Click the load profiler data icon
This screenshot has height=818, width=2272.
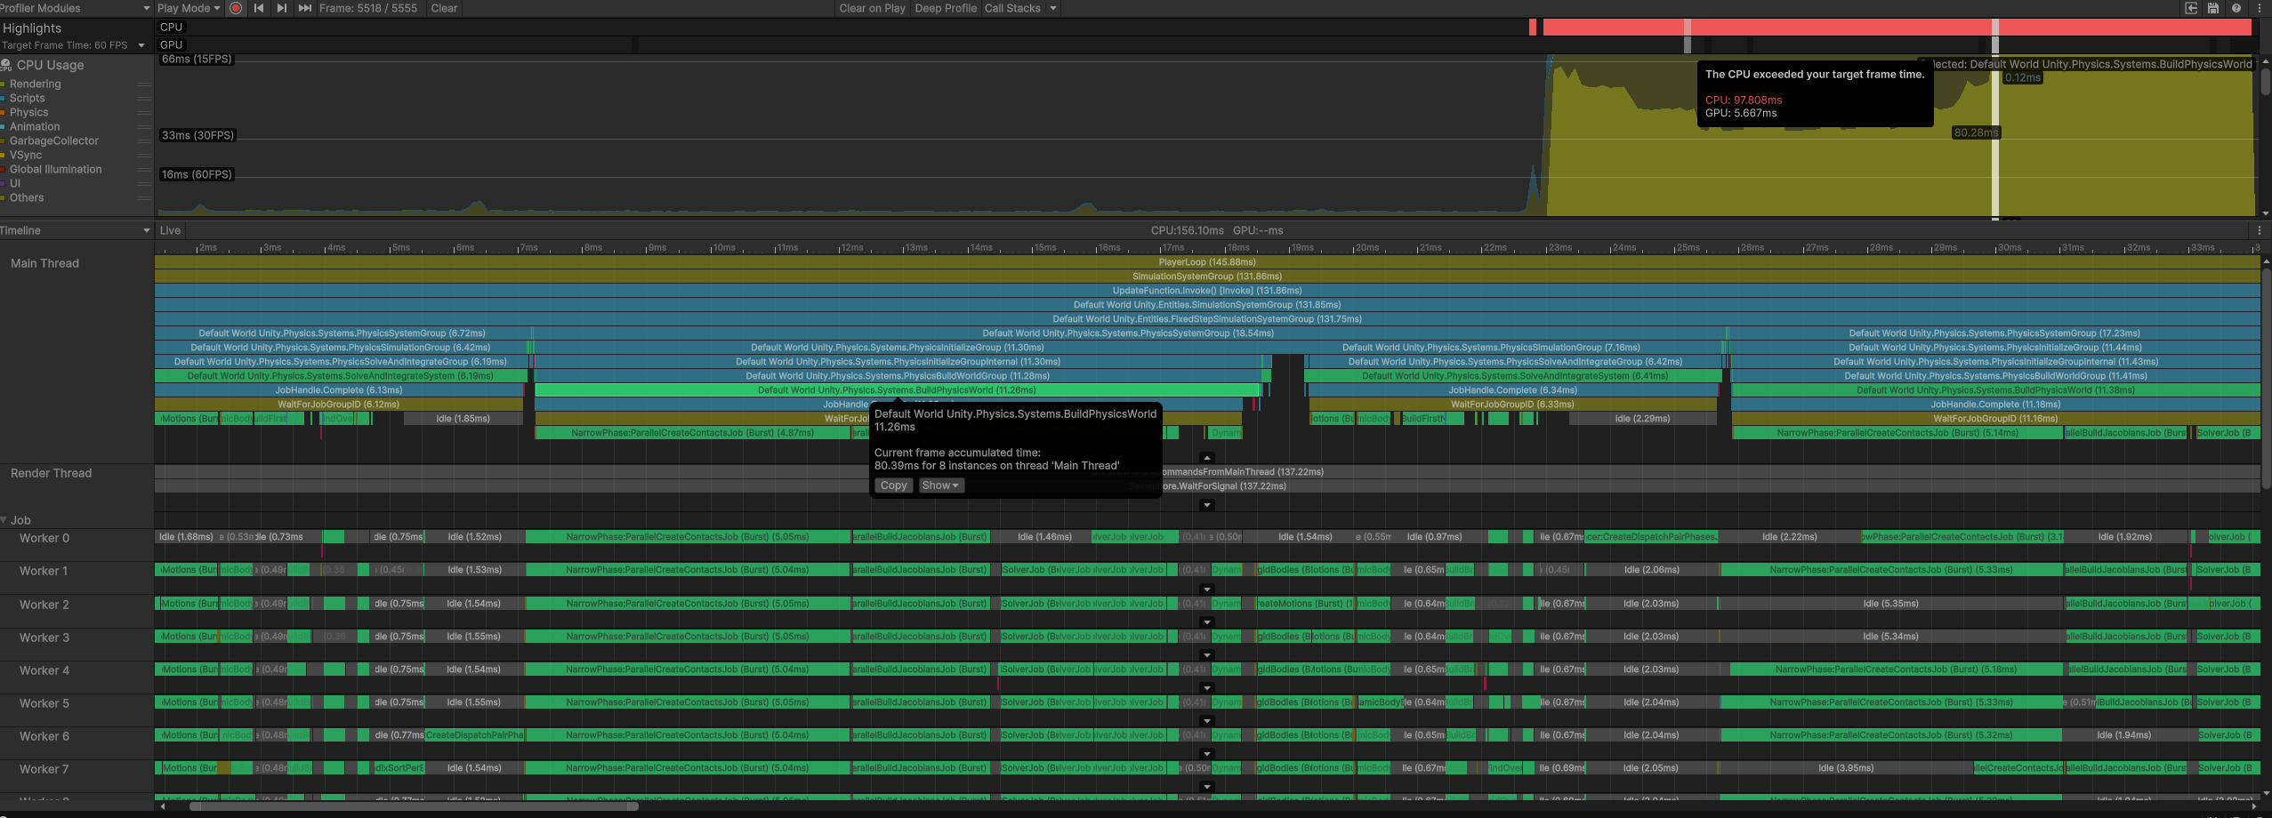(2191, 8)
